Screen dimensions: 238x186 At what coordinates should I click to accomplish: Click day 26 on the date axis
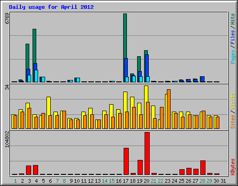[x=188, y=181]
